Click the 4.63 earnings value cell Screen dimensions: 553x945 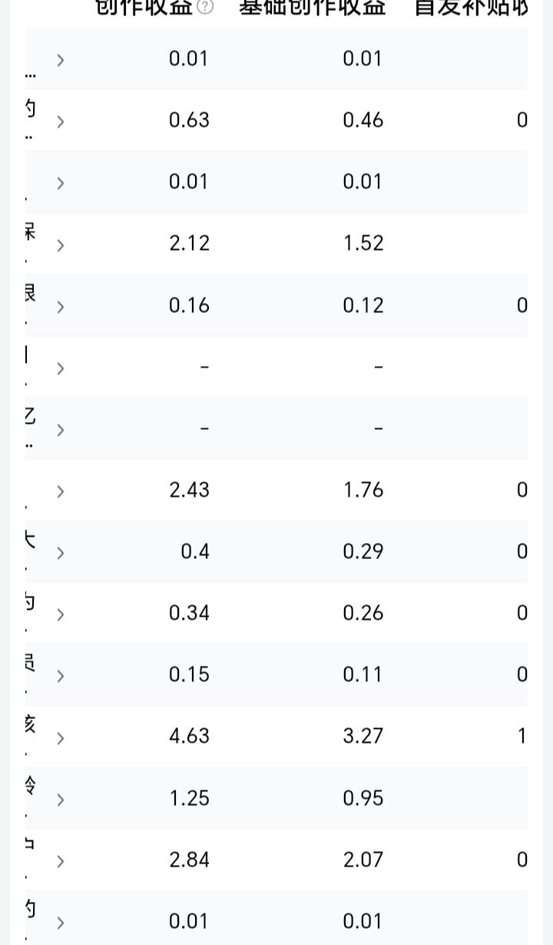click(189, 736)
